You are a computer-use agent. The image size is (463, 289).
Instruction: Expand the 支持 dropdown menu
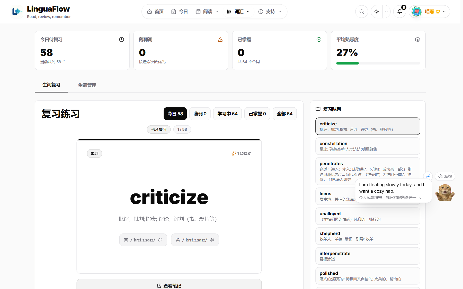[x=270, y=12]
